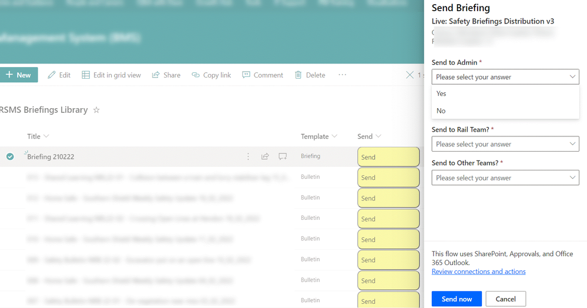Choose No in Send to Admin list
Image resolution: width=587 pixels, height=308 pixels.
pos(505,111)
